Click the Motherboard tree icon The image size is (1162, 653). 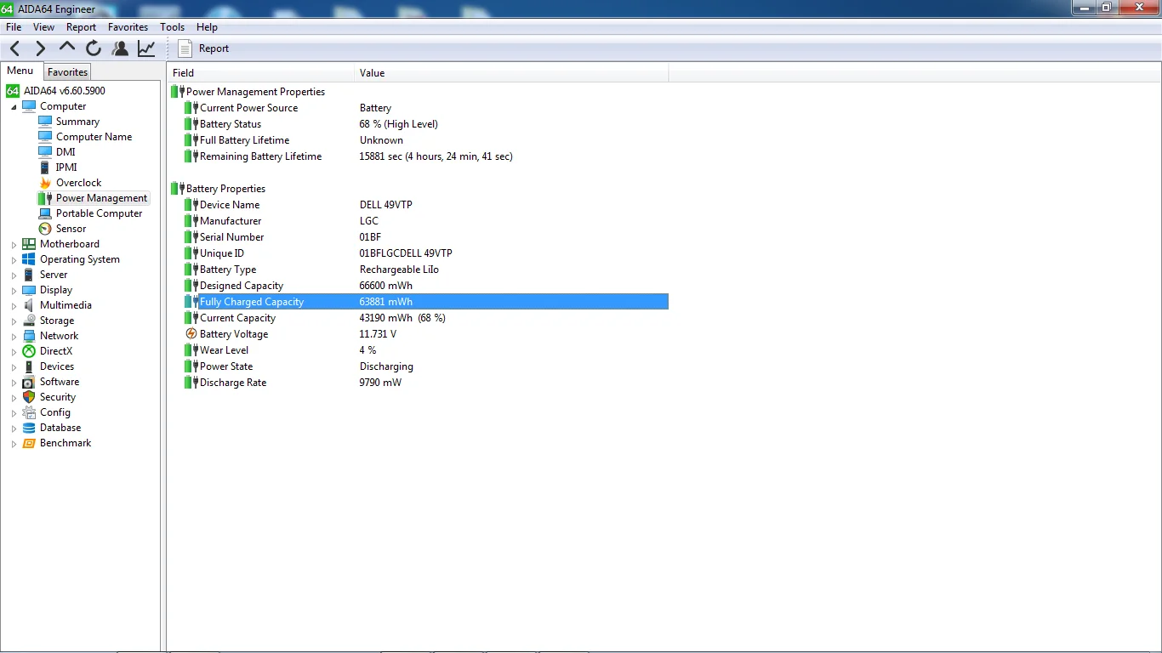point(29,244)
